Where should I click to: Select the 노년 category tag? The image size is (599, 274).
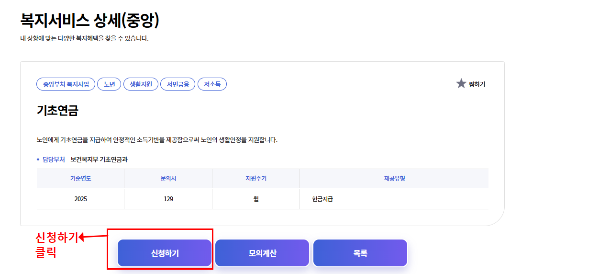pos(110,84)
